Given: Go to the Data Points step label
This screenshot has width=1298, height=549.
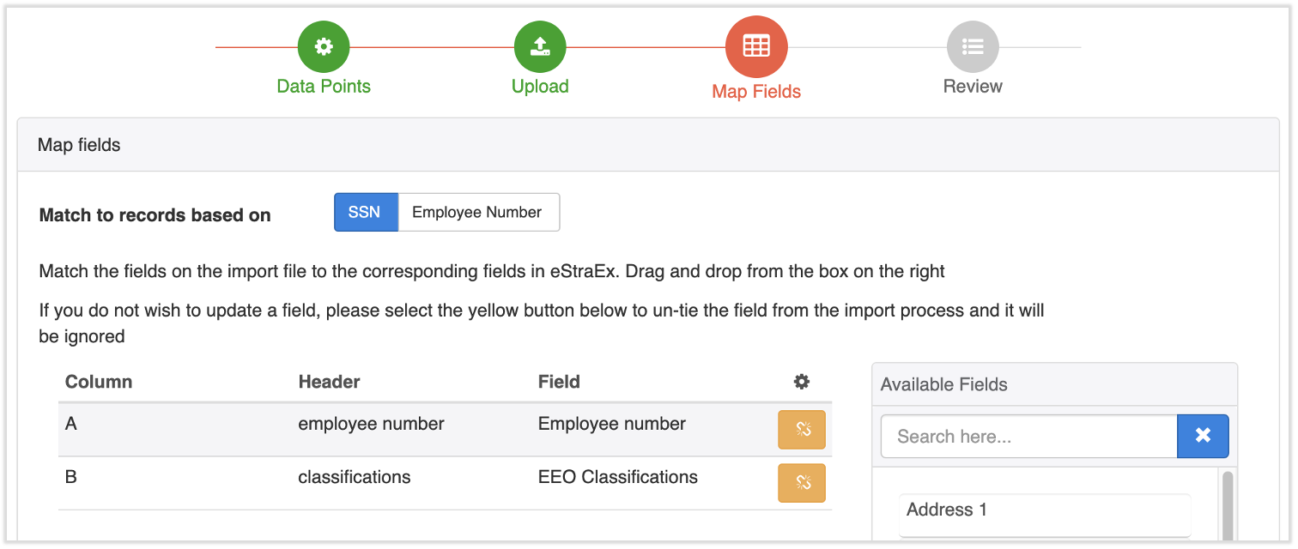Looking at the screenshot, I should pos(324,87).
